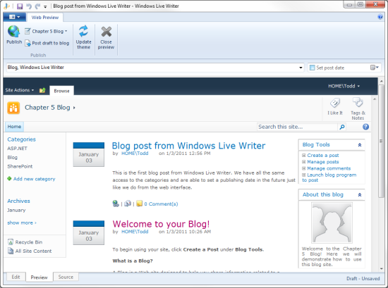
Task: Click the yellow comment icon under first post
Action: (139, 204)
